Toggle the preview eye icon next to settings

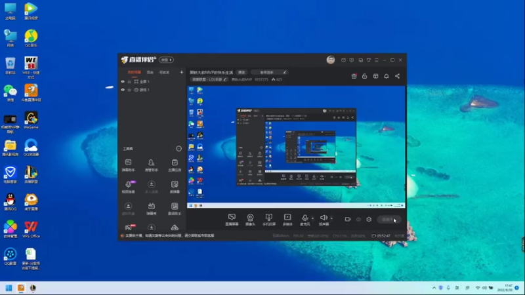pyautogui.click(x=358, y=220)
